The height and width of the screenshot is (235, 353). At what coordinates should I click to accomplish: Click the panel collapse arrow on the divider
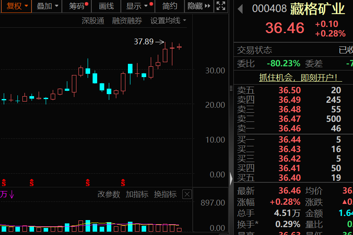click(x=231, y=178)
